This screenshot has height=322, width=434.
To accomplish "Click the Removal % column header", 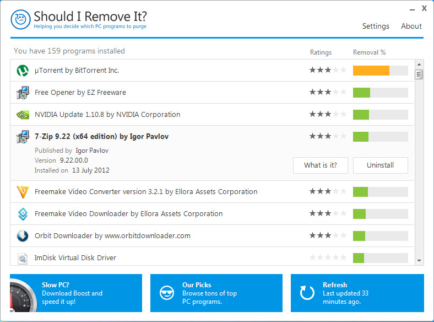I will pyautogui.click(x=369, y=52).
